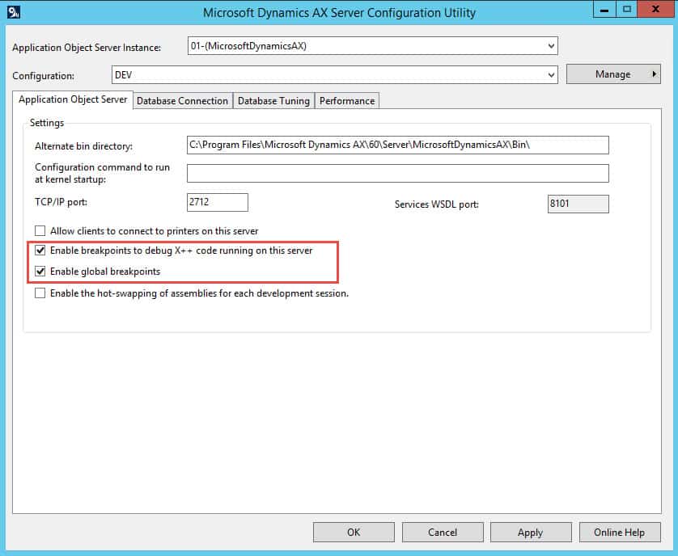Click the 'Alternate bin directory:' label
Screen dimensions: 678x556
(83, 146)
